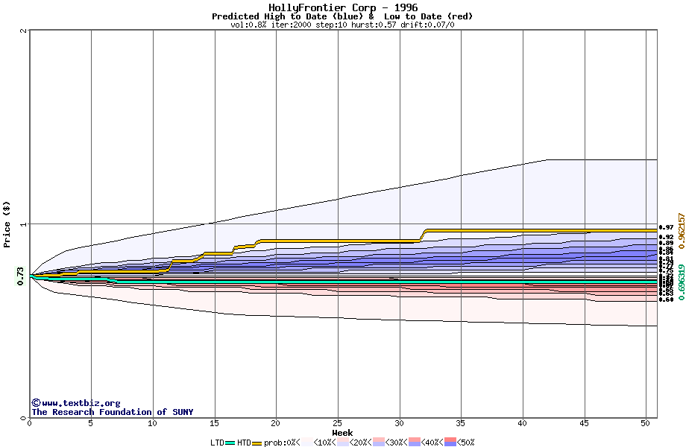
Task: Click the cyan LTD legend swatch
Action: [x=230, y=443]
